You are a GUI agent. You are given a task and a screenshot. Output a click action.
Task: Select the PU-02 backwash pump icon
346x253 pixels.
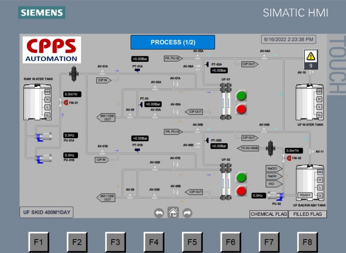275,196
